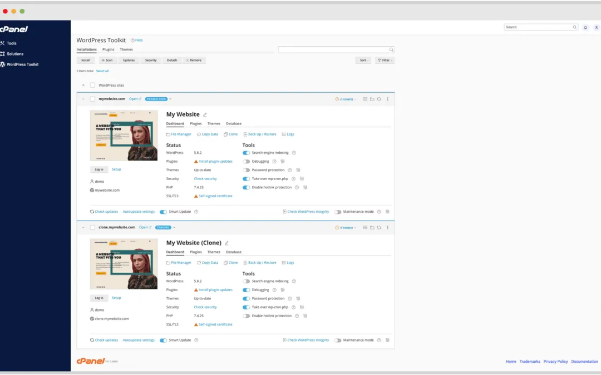This screenshot has width=601, height=375.
Task: Toggle Smart Update for My Website
Action: 163,212
